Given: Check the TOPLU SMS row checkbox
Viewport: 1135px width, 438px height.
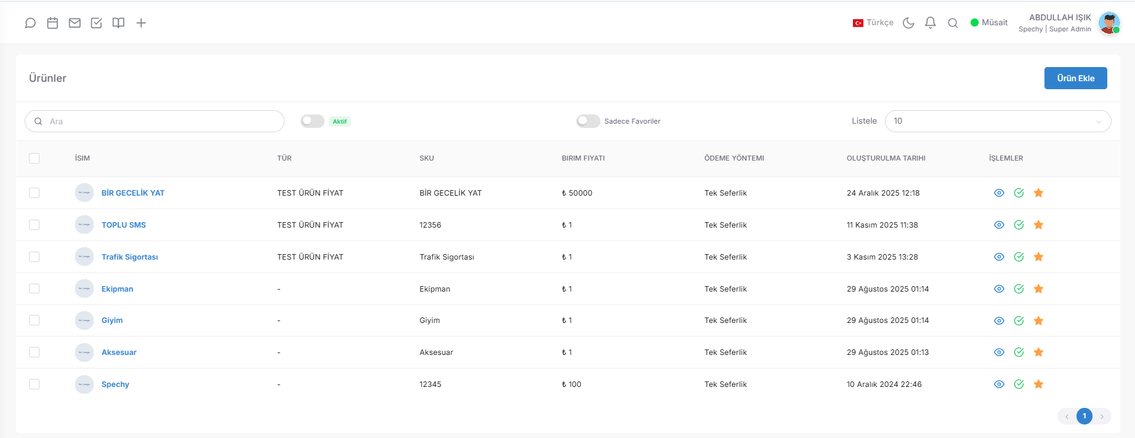Looking at the screenshot, I should tap(34, 225).
